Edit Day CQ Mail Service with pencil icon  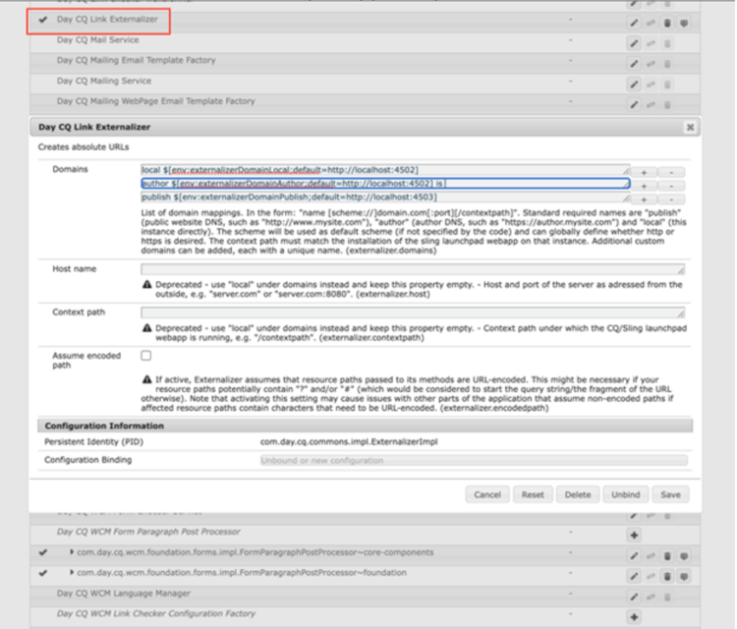pos(634,43)
